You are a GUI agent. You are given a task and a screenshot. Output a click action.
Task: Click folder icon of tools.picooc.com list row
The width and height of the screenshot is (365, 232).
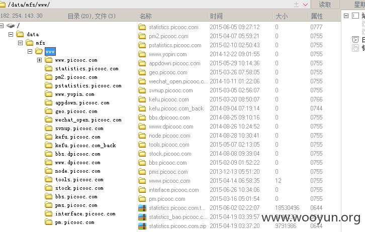142,145
